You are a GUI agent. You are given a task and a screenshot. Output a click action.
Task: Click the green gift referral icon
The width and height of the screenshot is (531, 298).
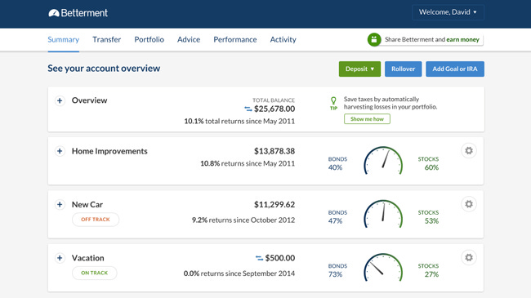click(374, 40)
